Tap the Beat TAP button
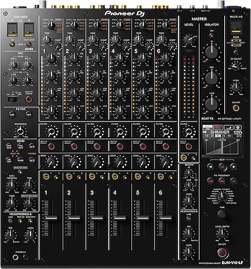Screen dimensions: 251x269 pos(222,167)
